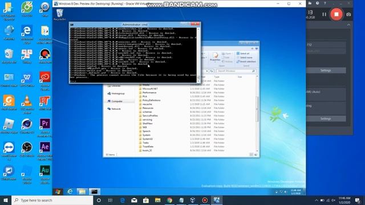The height and width of the screenshot is (205, 365).
Task: Click Select all in Explorer ribbon
Action: [x=243, y=54]
